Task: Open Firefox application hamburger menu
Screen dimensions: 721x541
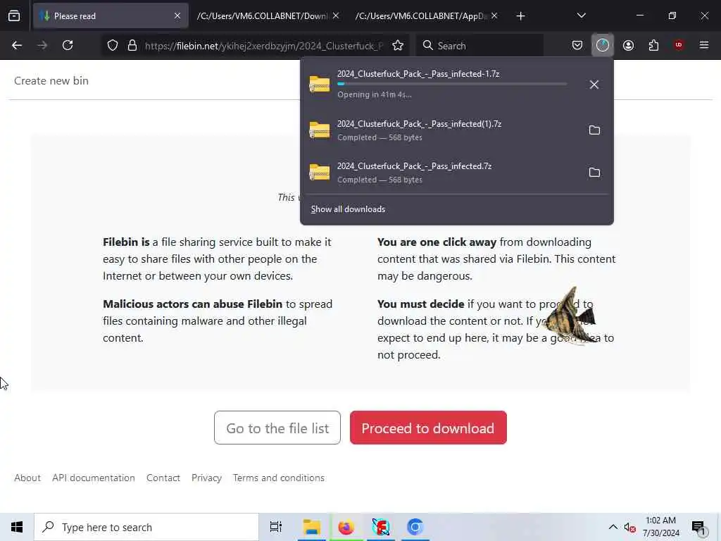Action: 704,46
